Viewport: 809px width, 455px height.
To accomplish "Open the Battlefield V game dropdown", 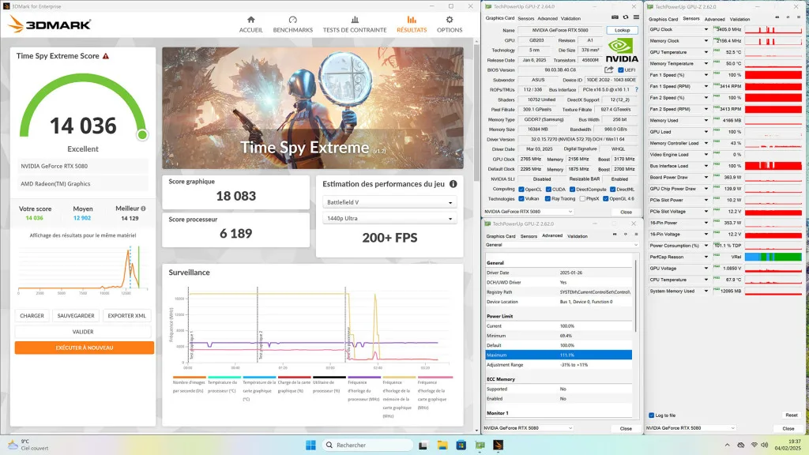I will click(388, 201).
